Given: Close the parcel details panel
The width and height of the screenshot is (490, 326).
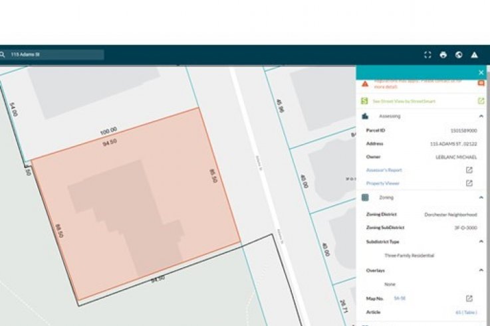Looking at the screenshot, I should pyautogui.click(x=481, y=72).
